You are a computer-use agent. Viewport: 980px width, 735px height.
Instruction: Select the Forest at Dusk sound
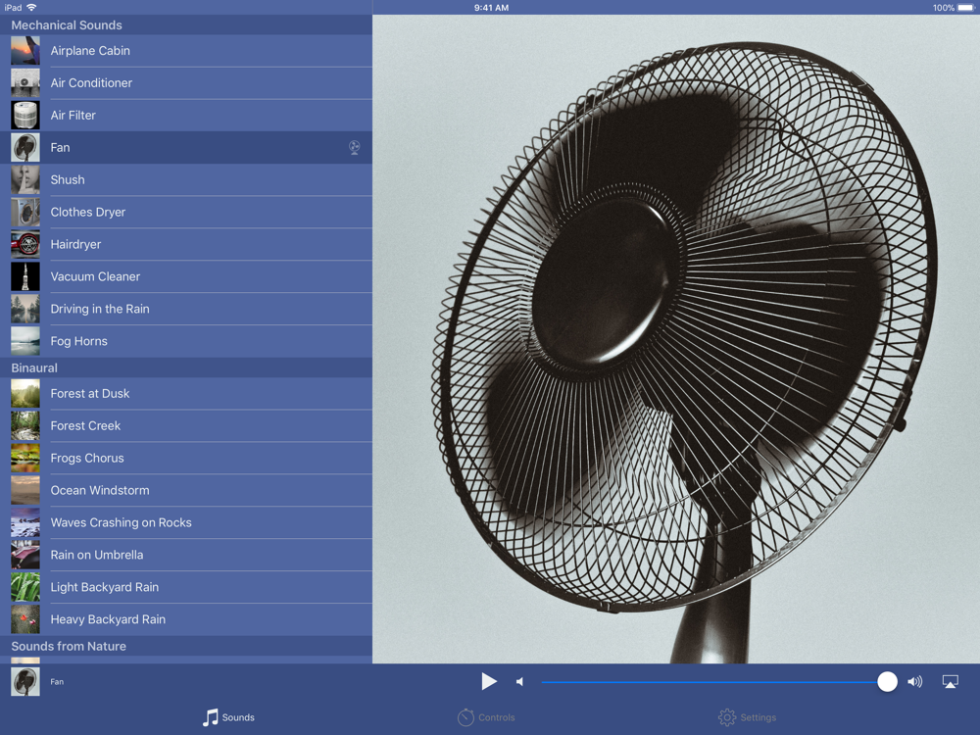tap(89, 393)
